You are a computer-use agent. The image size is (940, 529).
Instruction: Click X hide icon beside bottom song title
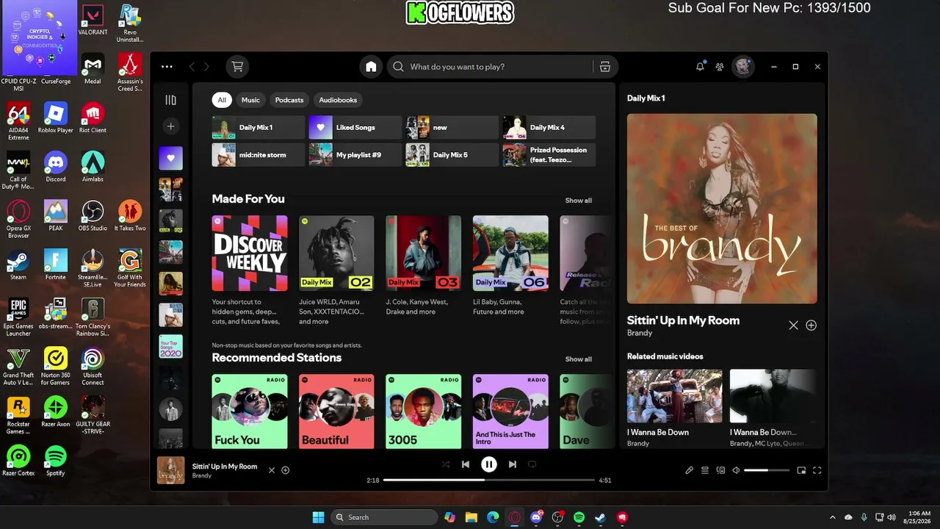[x=271, y=470]
